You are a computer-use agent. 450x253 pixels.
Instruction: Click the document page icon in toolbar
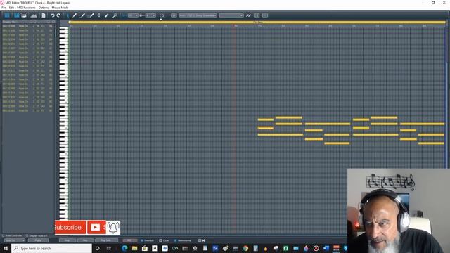(44, 15)
